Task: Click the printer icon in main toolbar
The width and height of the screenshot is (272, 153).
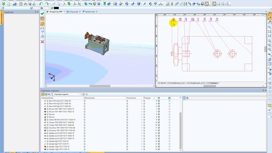Action: (34, 4)
